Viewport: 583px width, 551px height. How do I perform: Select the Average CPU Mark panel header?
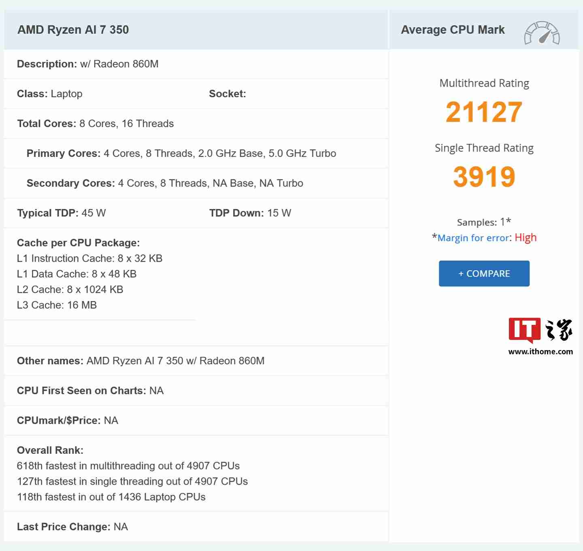pos(453,29)
